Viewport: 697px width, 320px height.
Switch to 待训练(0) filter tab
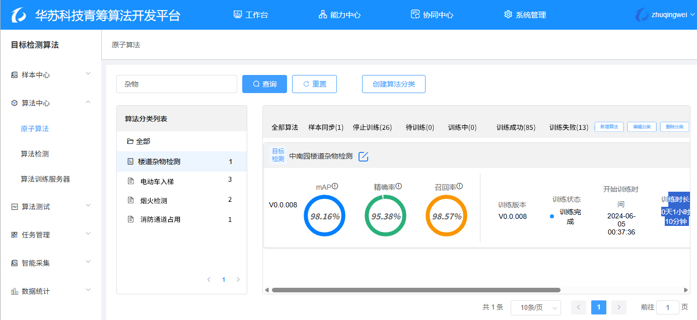click(420, 127)
